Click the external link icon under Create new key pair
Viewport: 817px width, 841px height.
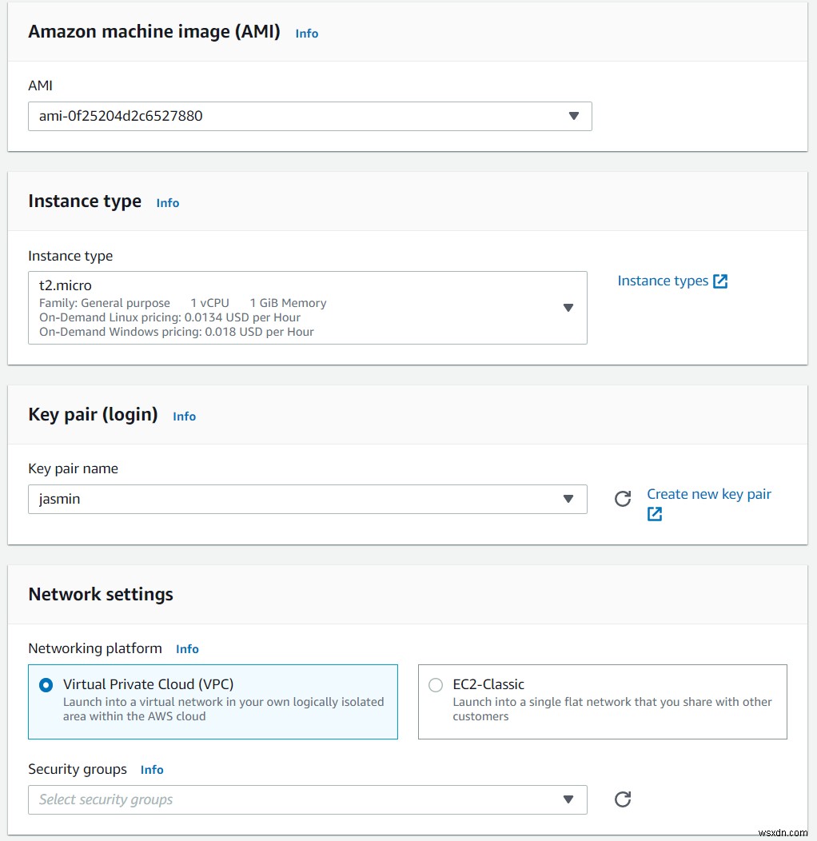pos(655,514)
